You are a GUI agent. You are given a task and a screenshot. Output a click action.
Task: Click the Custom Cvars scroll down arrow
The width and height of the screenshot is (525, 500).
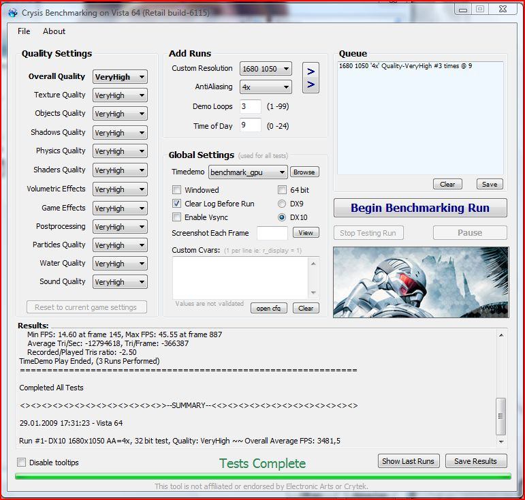pyautogui.click(x=313, y=292)
